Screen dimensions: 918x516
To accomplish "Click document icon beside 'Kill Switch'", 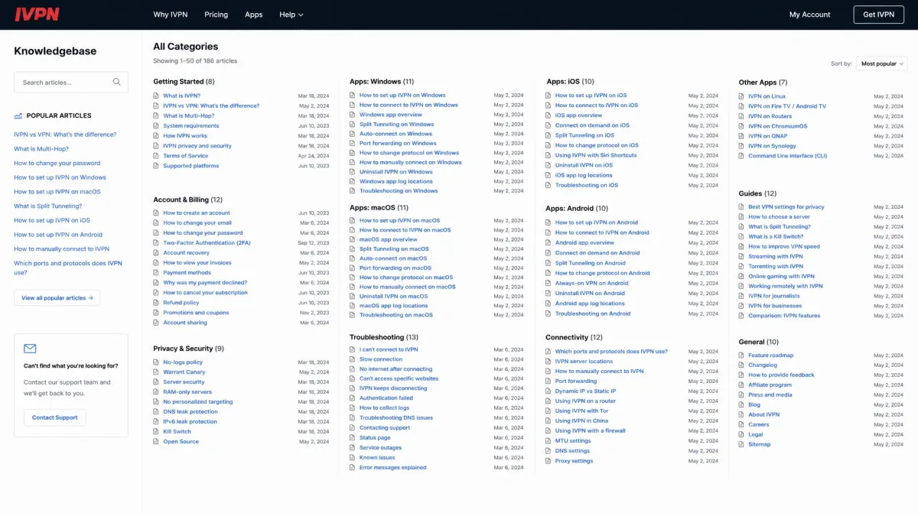I will click(156, 432).
